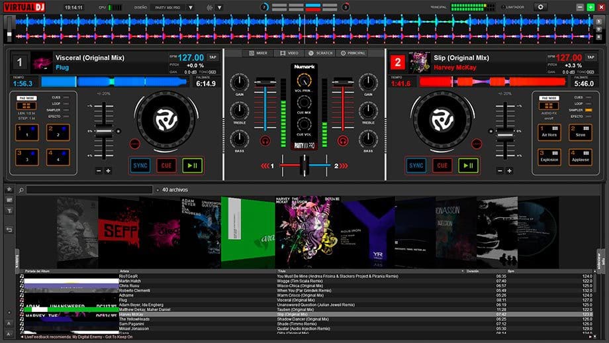Image resolution: width=609 pixels, height=343 pixels.
Task: Open the layout dropdown next to PARTY MIX PRO
Action: tap(191, 7)
